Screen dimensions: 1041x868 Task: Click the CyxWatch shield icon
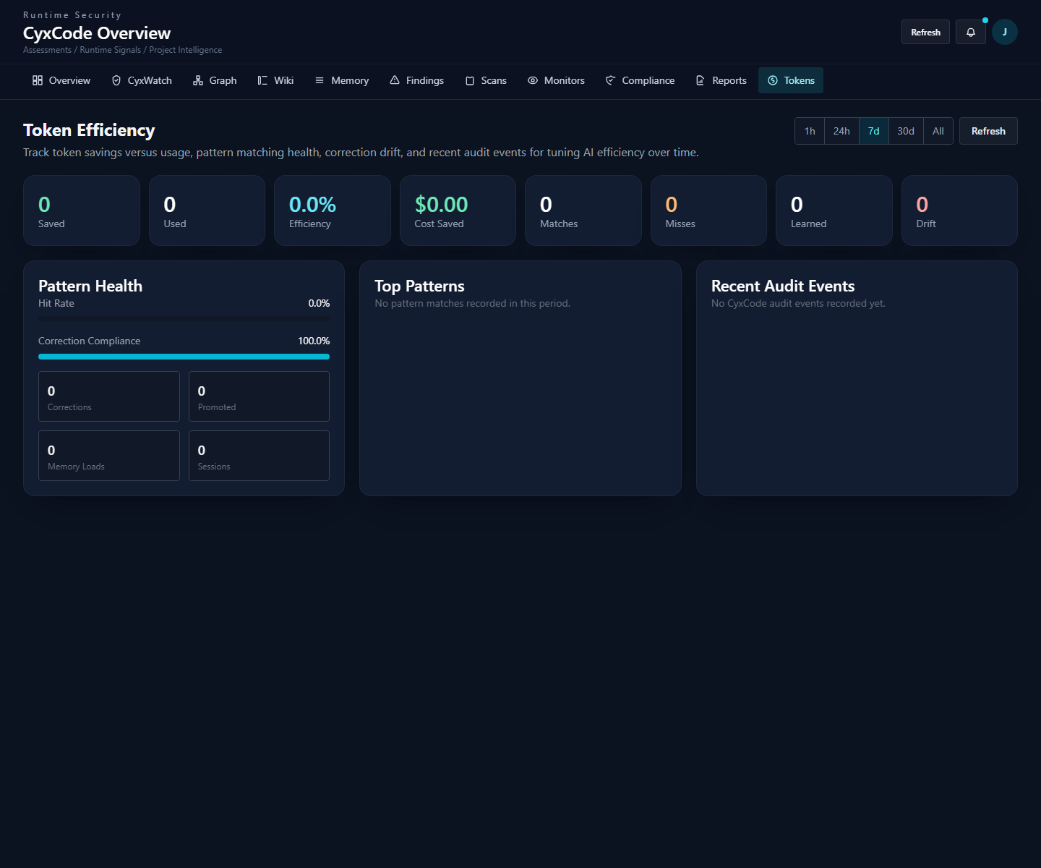pos(116,80)
